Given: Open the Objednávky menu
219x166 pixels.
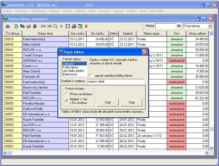Looking at the screenshot, I should 39,11.
